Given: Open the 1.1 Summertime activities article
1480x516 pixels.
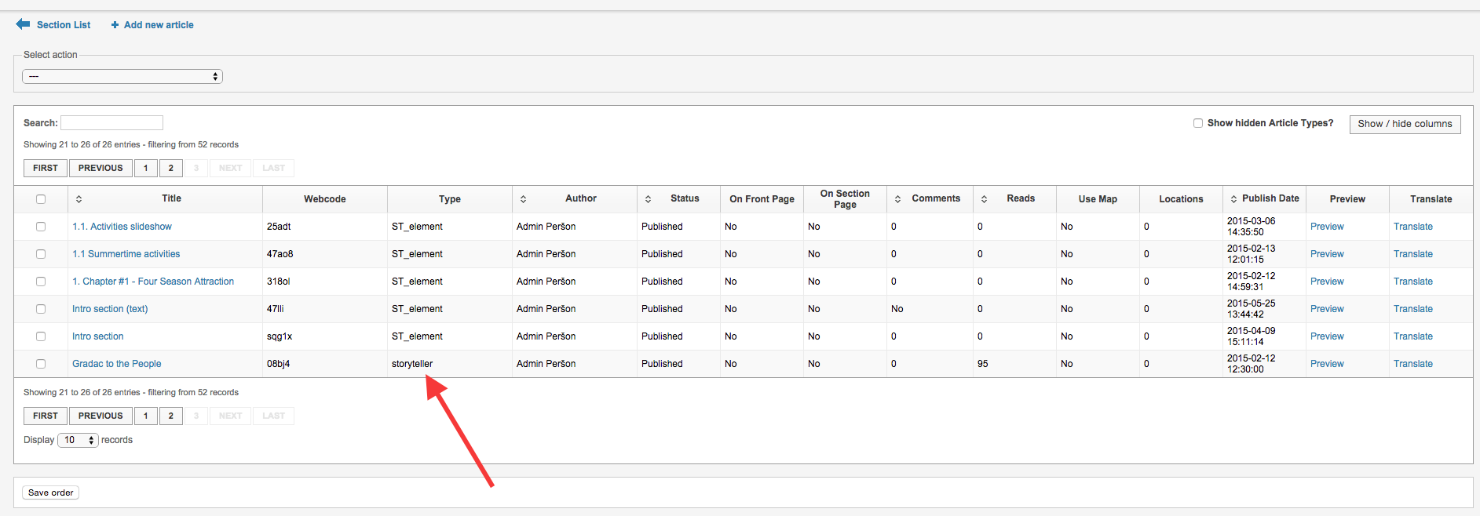Looking at the screenshot, I should (x=126, y=254).
